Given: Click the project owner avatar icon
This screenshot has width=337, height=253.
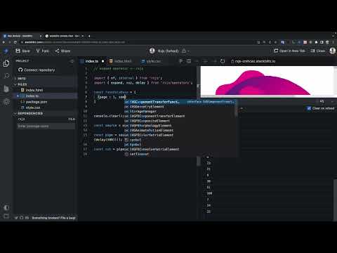Looking at the screenshot, I should [152, 51].
